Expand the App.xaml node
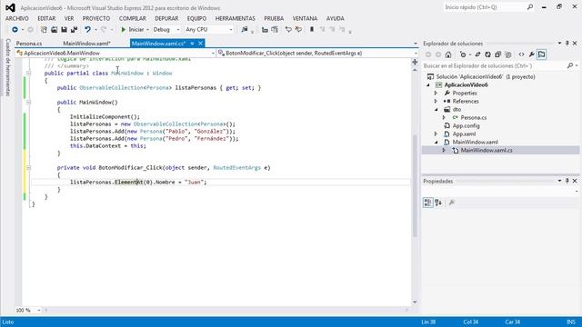This screenshot has width=582, height=327. (x=436, y=134)
